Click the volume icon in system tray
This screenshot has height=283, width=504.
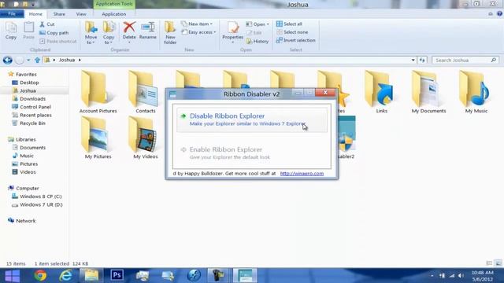click(461, 276)
